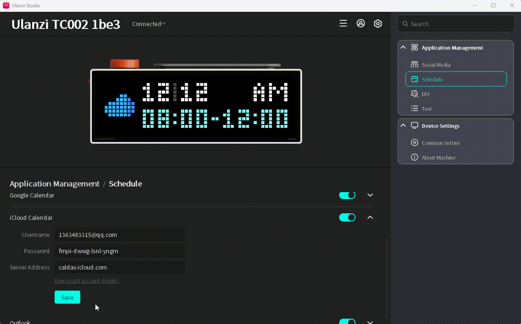Click the Device Settings monitor icon

pos(415,126)
